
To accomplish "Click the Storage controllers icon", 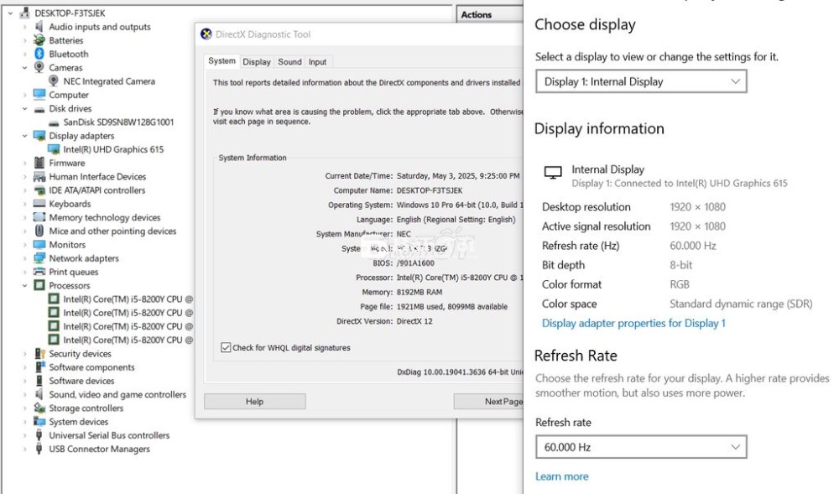I will click(x=39, y=408).
